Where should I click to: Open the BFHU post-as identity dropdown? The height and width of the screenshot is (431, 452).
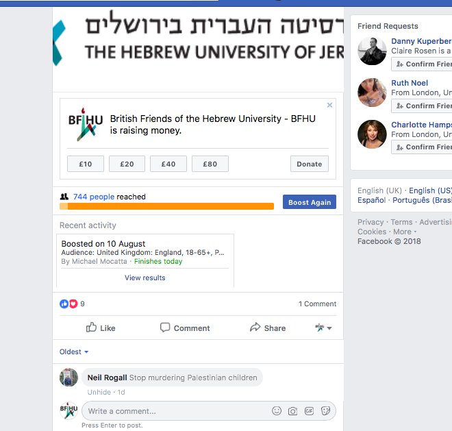[323, 328]
